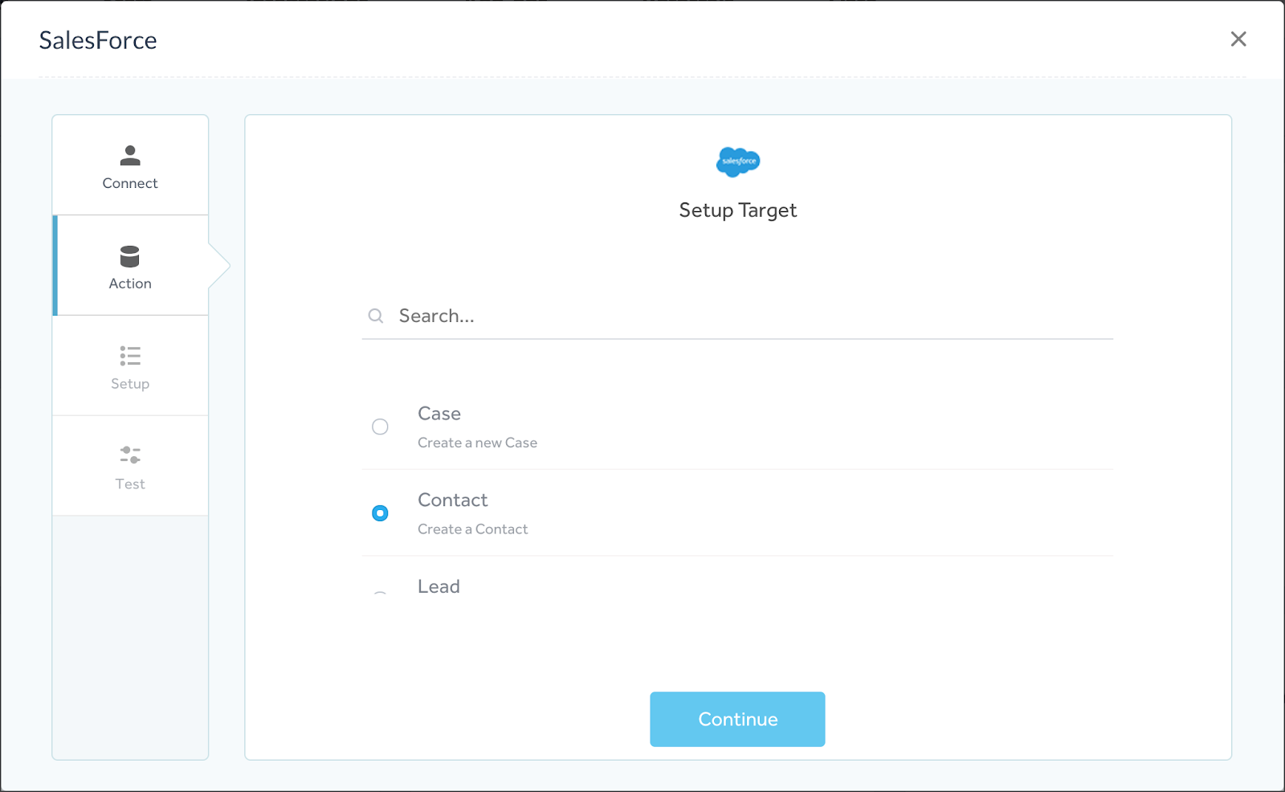This screenshot has width=1285, height=792.
Task: Click the Action database icon
Action: click(130, 256)
